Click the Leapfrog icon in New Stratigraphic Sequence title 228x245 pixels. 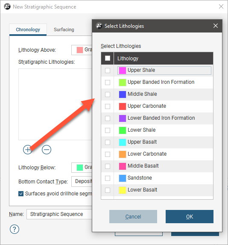[7, 7]
